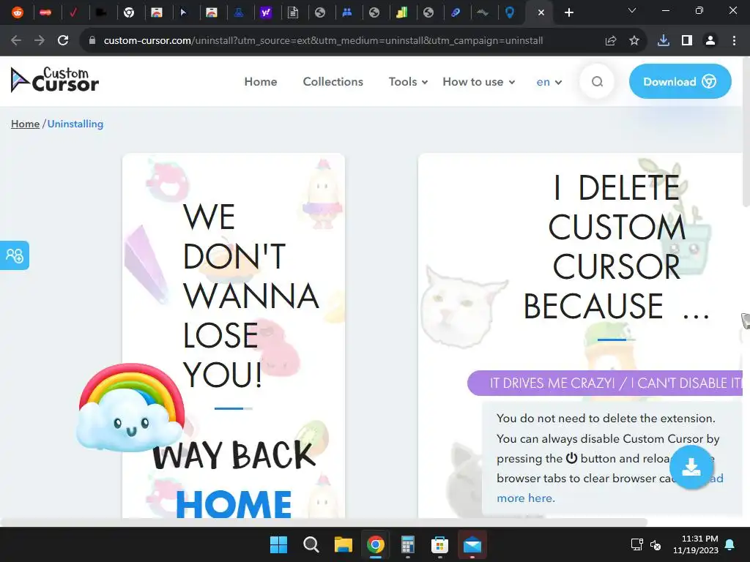Open the red checkmark browser tab
The width and height of the screenshot is (750, 562).
coord(73,12)
